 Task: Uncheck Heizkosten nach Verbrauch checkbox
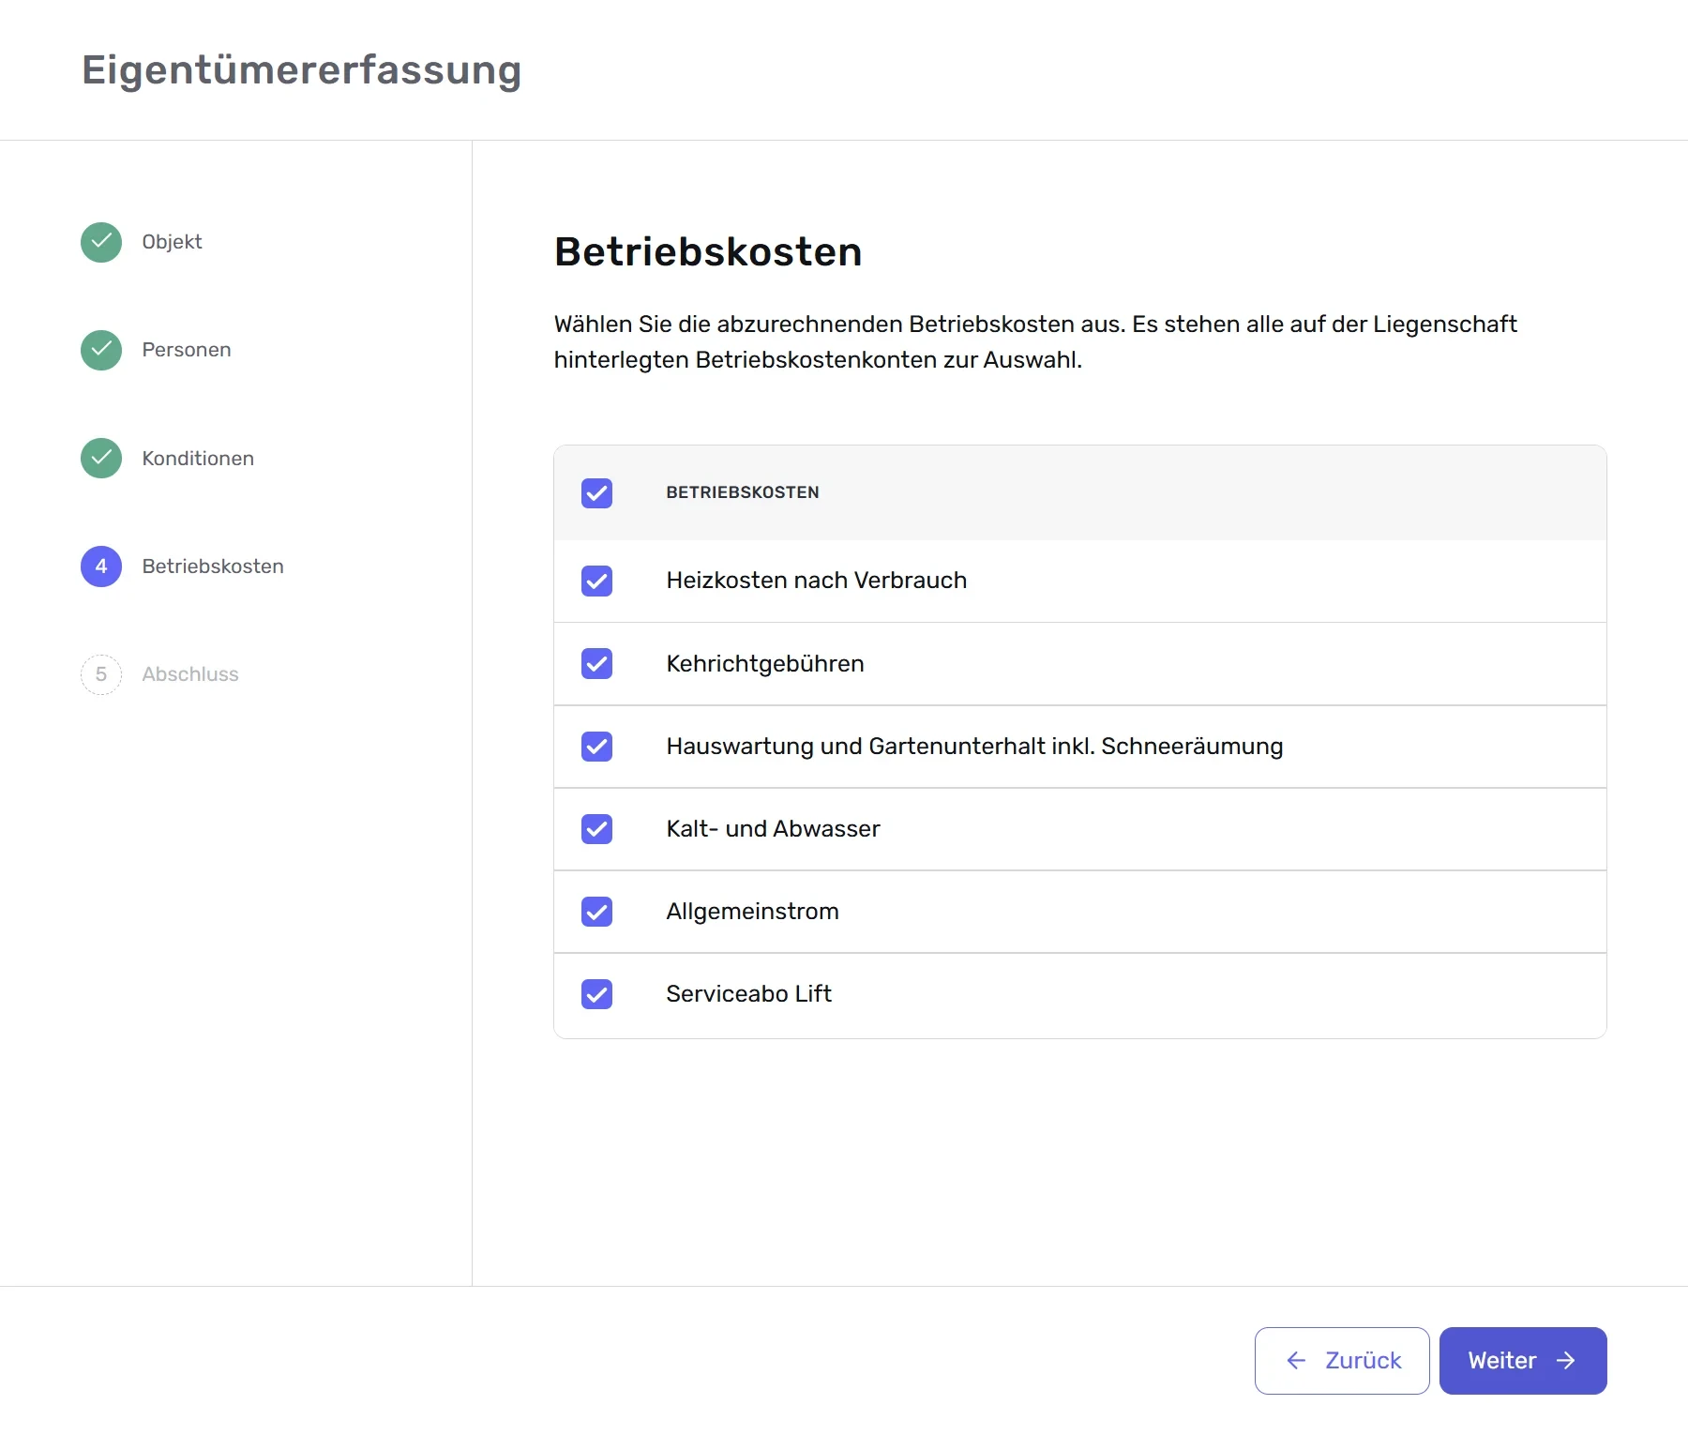click(596, 581)
